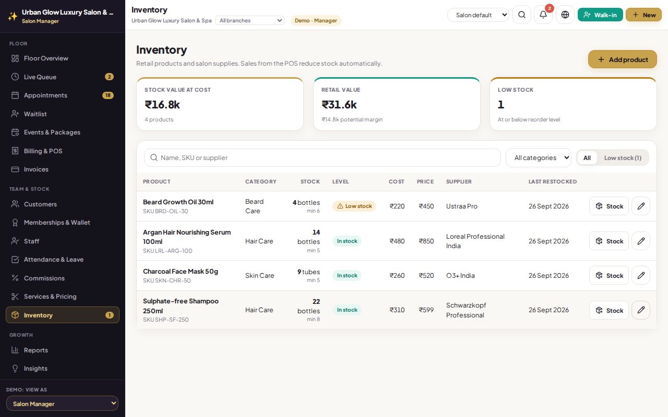Click the Low stock badge on Beard Growth Oil
The height and width of the screenshot is (417, 668).
point(354,206)
